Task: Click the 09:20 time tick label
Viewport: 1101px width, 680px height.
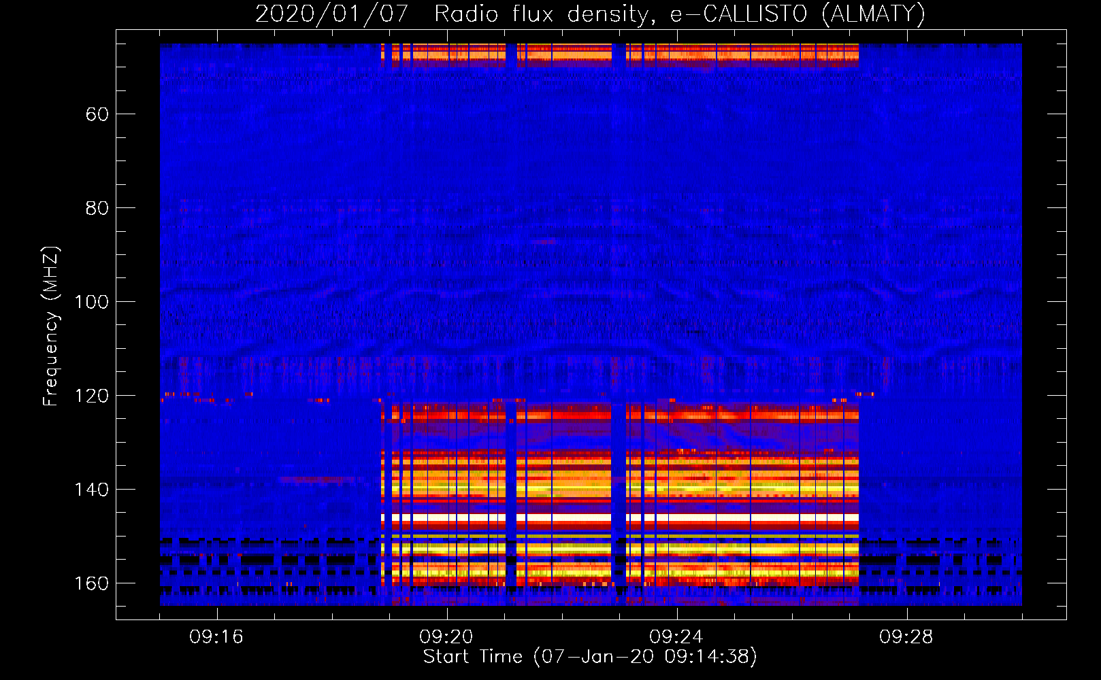Action: [x=446, y=637]
